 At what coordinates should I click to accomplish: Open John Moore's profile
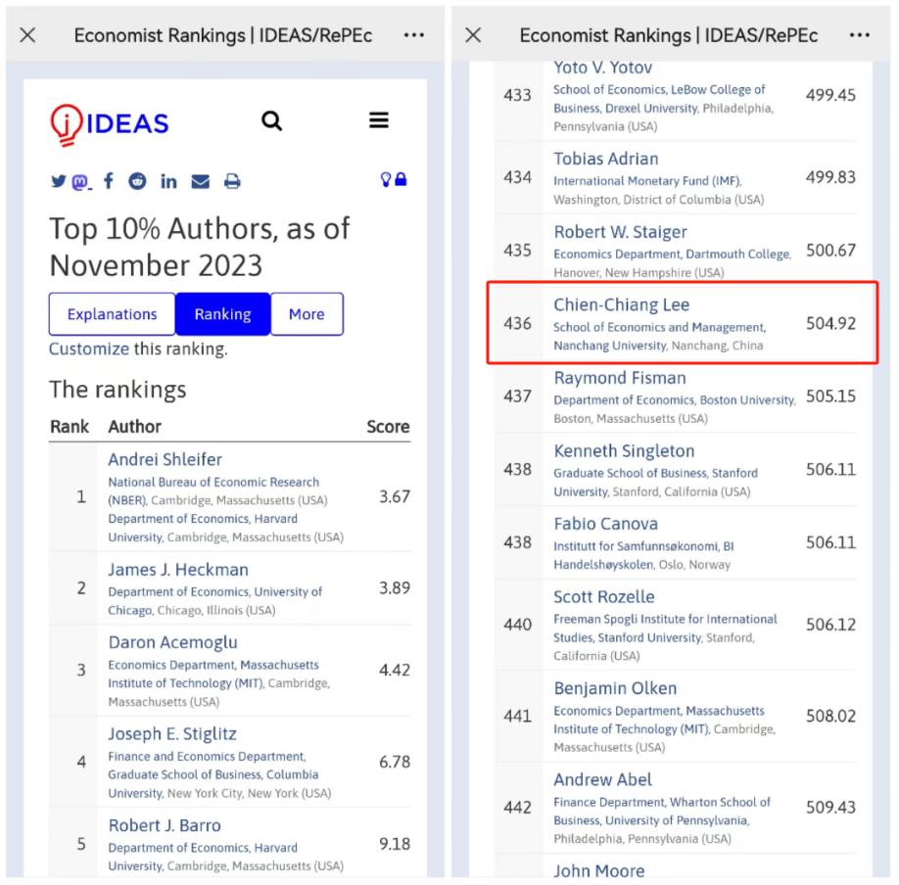click(x=599, y=870)
